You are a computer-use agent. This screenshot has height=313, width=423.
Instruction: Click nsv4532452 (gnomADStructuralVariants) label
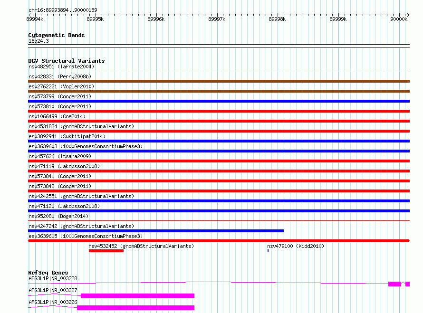tap(141, 246)
